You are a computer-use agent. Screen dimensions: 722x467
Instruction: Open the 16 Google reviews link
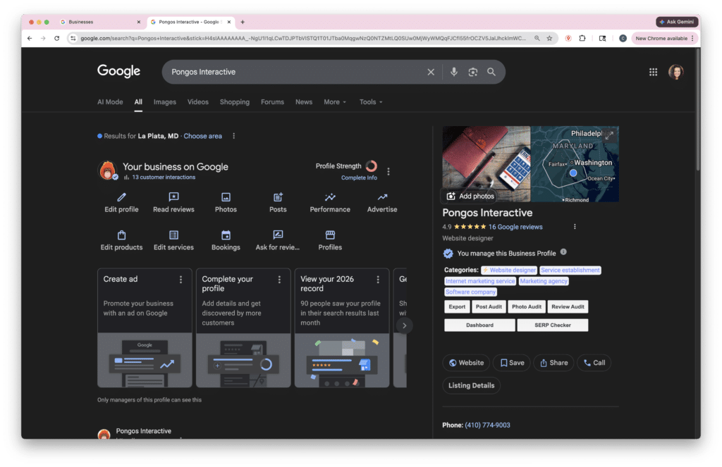point(517,226)
